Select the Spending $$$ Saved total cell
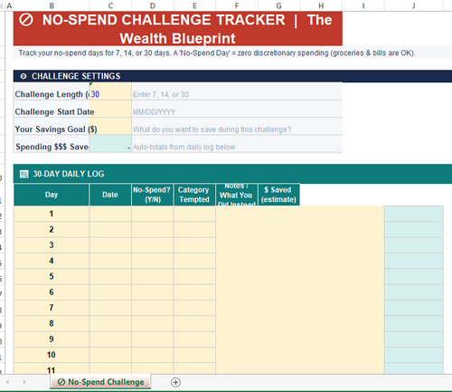The width and height of the screenshot is (452, 392). tap(110, 144)
